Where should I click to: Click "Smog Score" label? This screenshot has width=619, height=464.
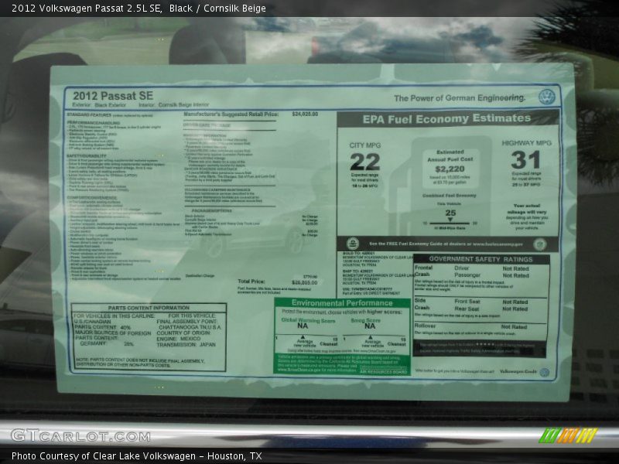click(x=365, y=320)
